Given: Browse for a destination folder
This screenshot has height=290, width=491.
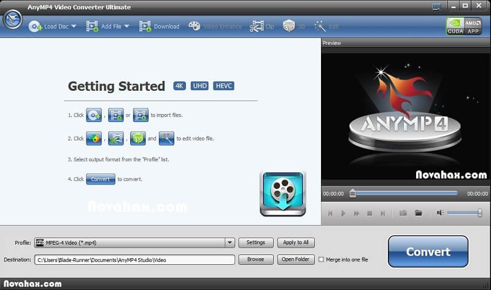Looking at the screenshot, I should click(256, 259).
